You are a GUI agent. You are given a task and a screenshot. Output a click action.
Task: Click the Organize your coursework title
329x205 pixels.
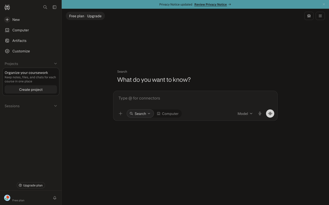(26, 73)
